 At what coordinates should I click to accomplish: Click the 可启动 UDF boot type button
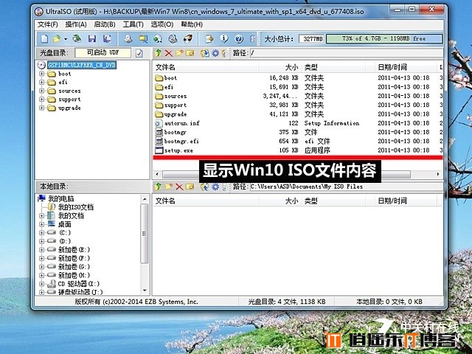point(103,52)
